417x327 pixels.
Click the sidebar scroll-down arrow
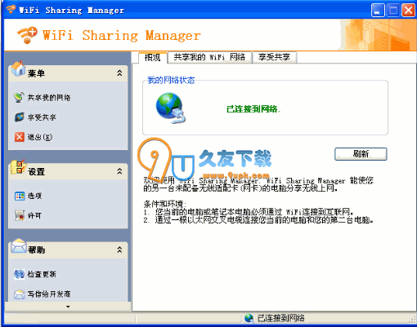[x=68, y=307]
